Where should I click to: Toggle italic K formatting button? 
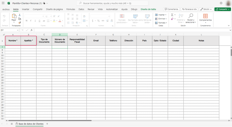pos(31,21)
